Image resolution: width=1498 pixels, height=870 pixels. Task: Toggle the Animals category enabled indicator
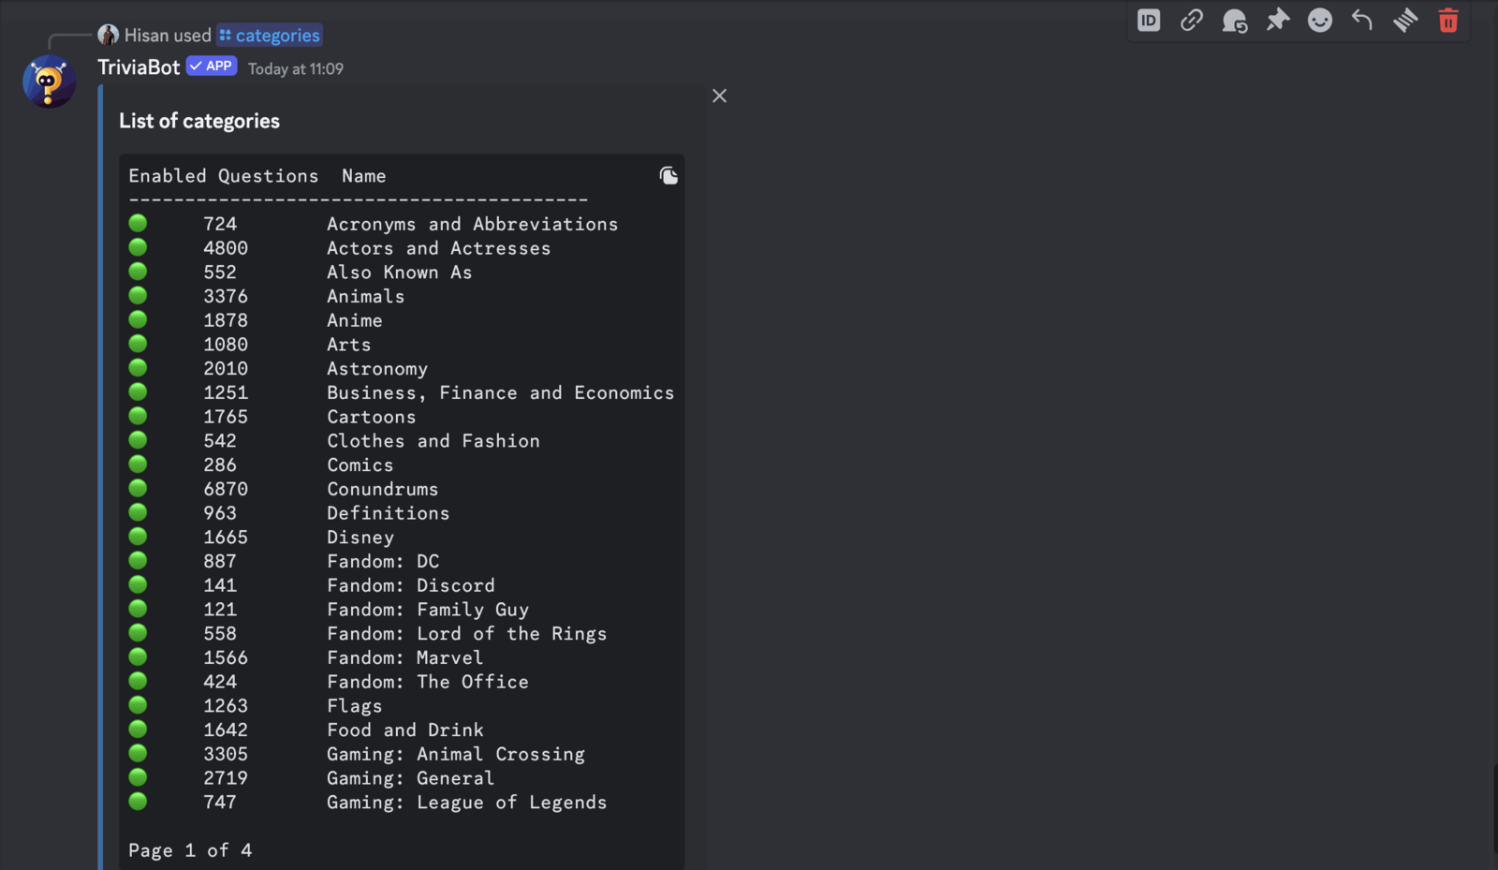pyautogui.click(x=138, y=294)
